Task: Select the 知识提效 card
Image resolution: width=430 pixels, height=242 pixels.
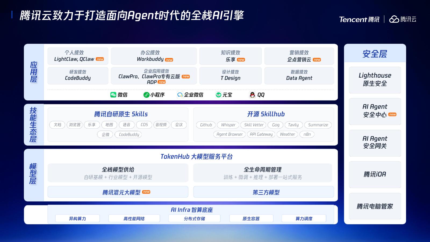Action: pyautogui.click(x=231, y=56)
